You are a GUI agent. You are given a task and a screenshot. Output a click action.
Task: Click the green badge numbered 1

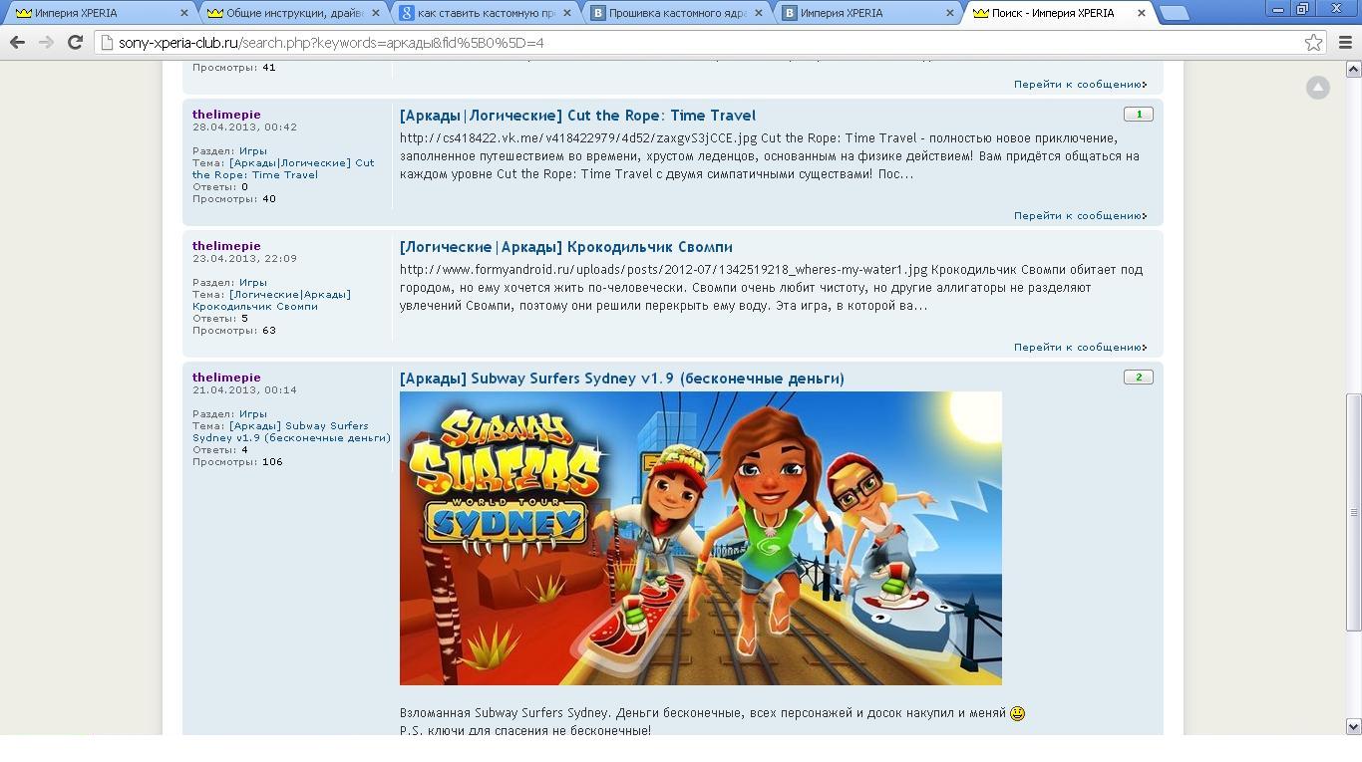coord(1138,115)
